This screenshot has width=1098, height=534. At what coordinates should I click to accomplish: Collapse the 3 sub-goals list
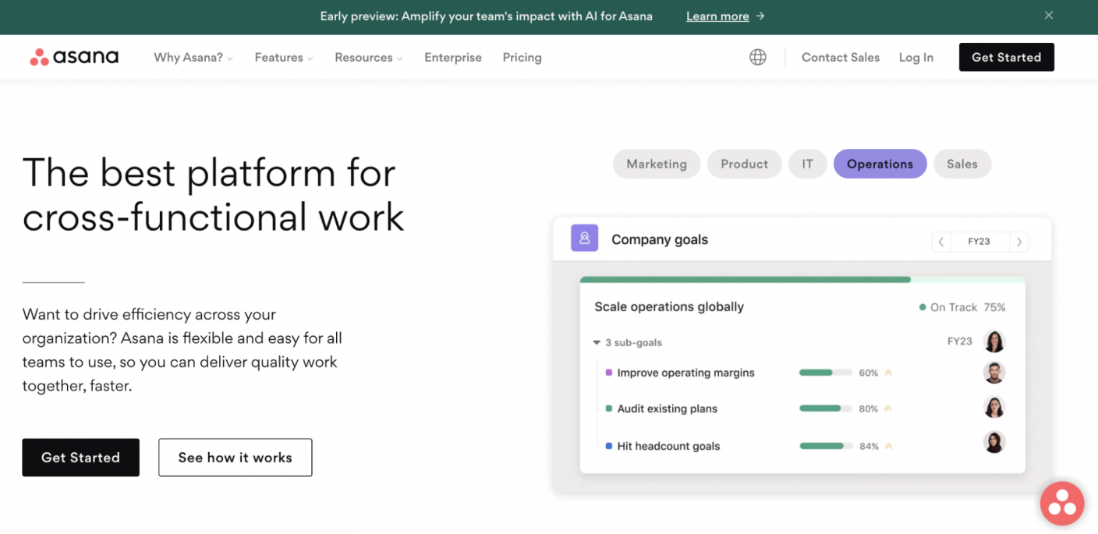coord(597,342)
